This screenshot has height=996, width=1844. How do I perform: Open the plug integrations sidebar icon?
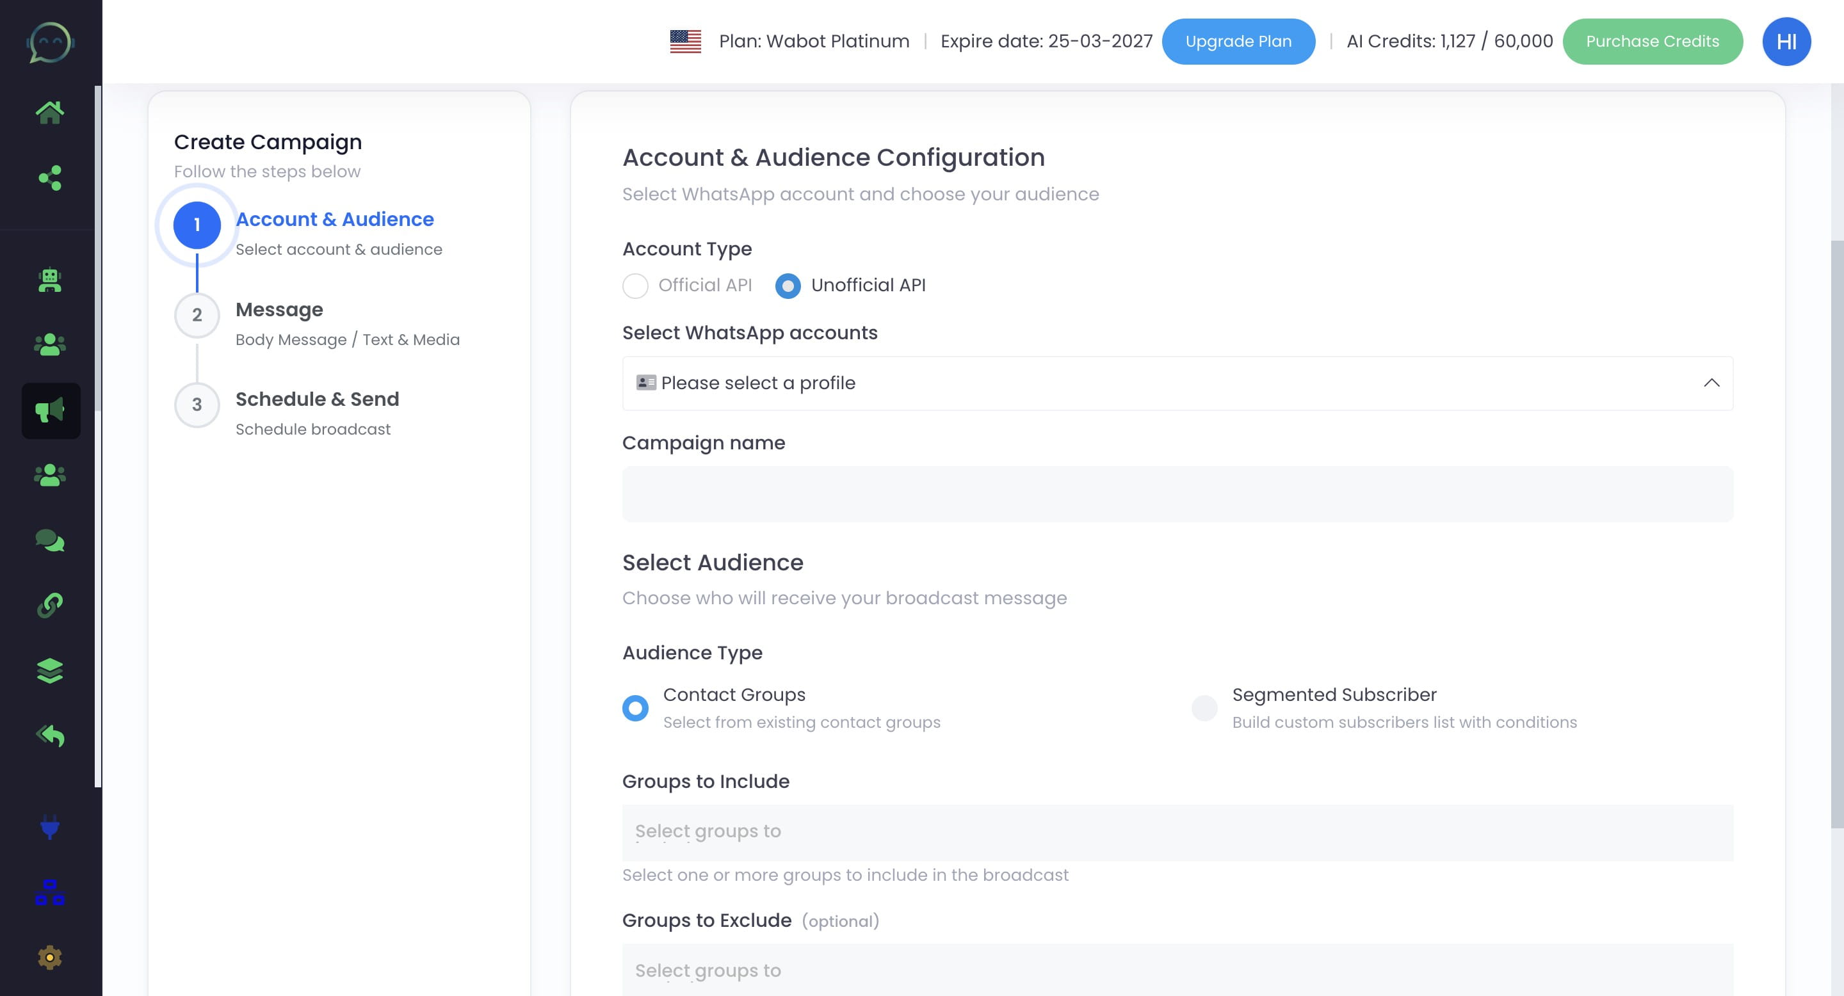(50, 827)
